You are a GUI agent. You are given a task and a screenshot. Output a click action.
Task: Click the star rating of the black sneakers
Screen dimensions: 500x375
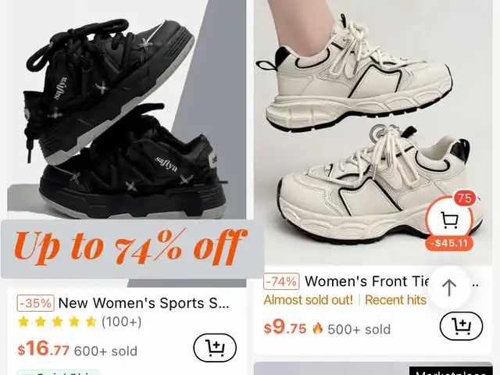[x=57, y=322]
